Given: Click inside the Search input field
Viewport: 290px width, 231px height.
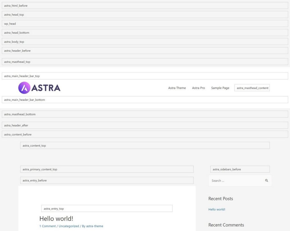Looking at the screenshot, I should click(x=232, y=180).
